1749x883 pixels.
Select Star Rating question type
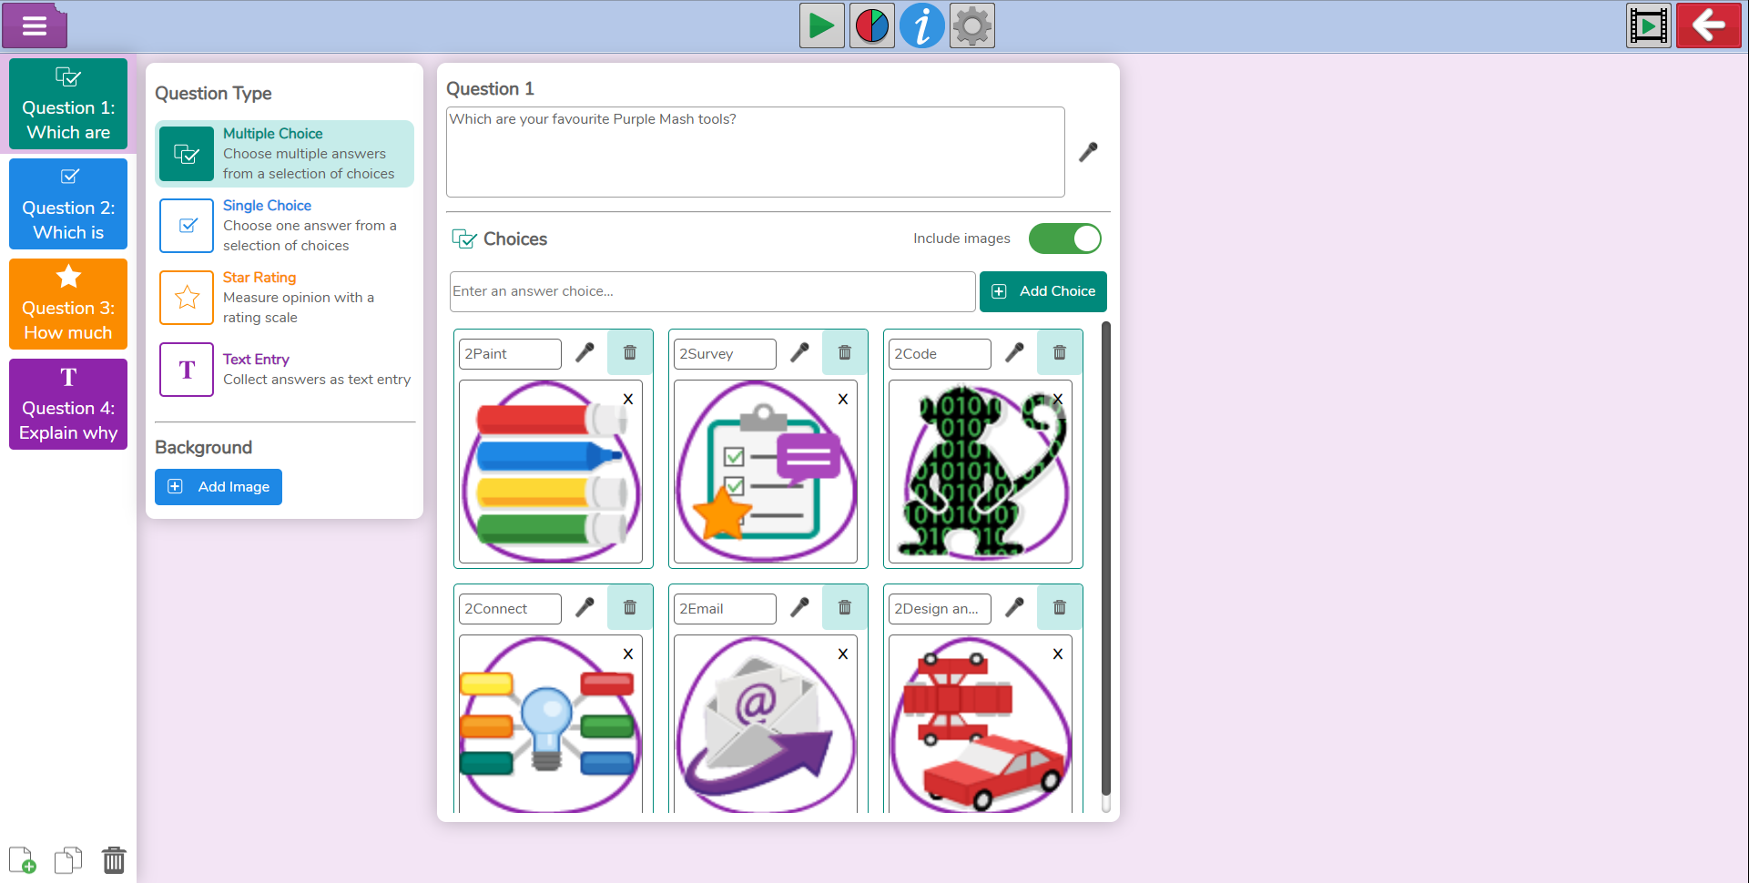[284, 297]
